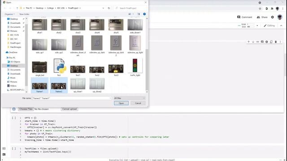Delete the Colab cell with trash icon
Screen dimensions: 287x161
pos(276,42)
